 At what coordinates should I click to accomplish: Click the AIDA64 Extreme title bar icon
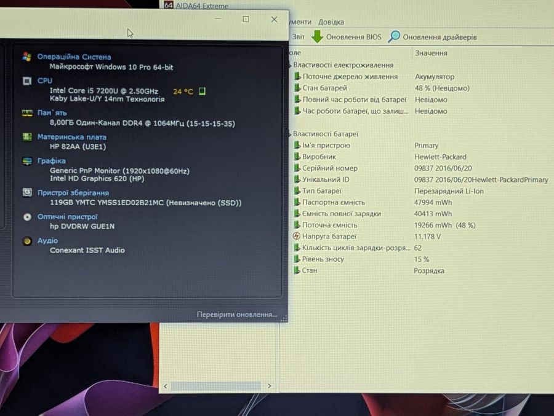169,5
